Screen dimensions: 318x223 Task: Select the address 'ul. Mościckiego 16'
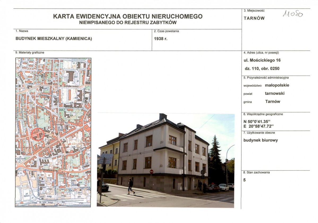262,60
